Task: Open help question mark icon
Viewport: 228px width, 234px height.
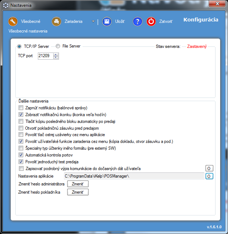Action: (138, 21)
